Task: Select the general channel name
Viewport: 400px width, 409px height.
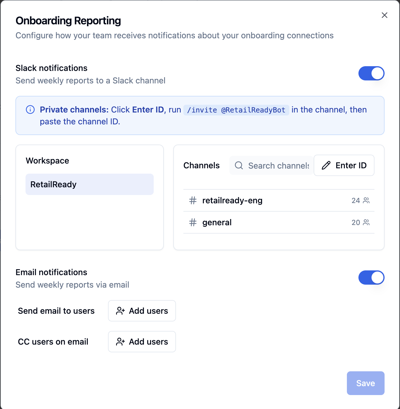Action: 217,222
